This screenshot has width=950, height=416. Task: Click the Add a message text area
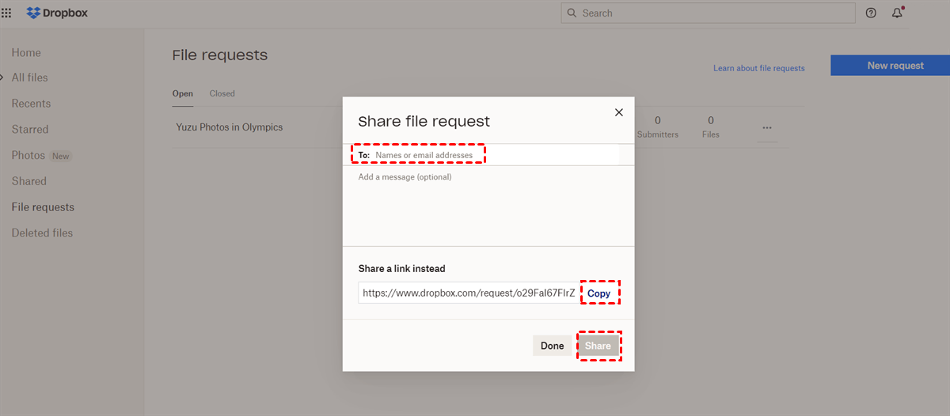click(x=488, y=206)
